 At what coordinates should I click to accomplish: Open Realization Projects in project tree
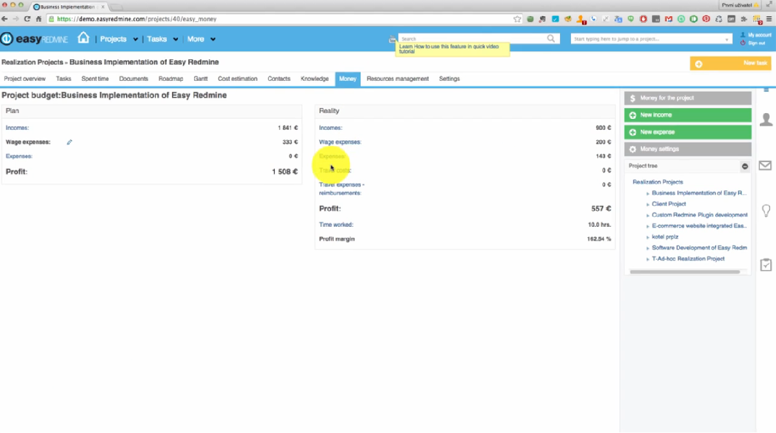(x=658, y=182)
